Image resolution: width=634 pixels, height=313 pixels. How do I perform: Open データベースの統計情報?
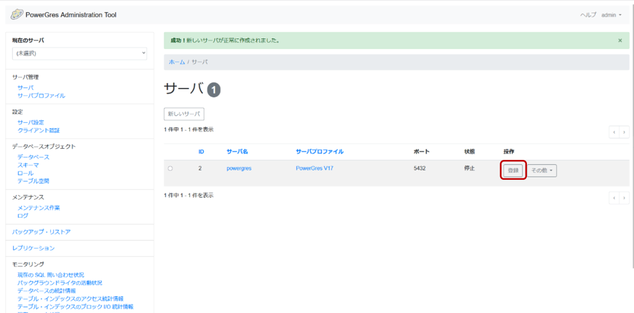pyautogui.click(x=46, y=291)
